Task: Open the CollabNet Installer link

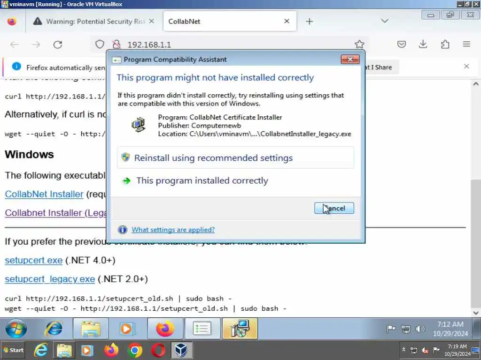Action: tap(44, 194)
